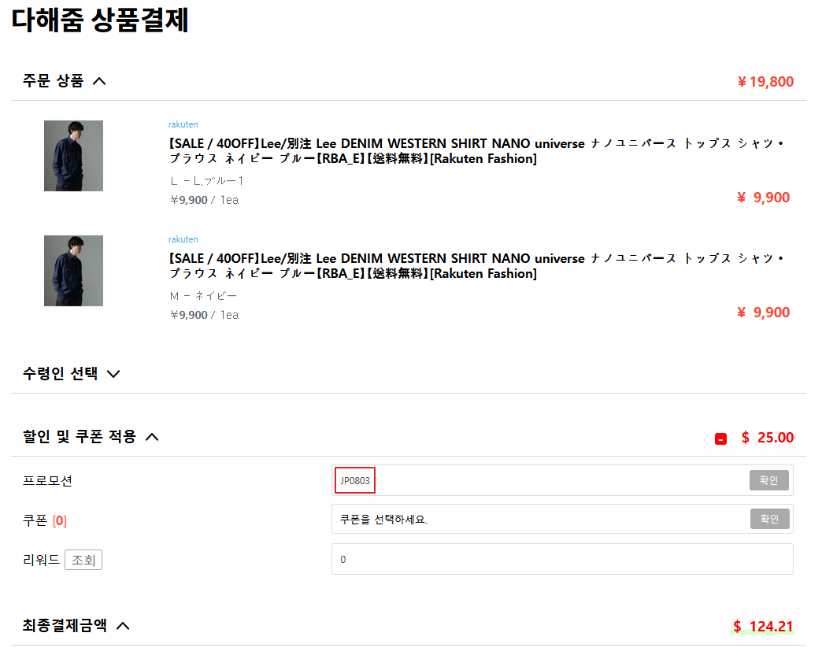This screenshot has width=822, height=655.
Task: Click rakuten link above first product
Action: (183, 124)
